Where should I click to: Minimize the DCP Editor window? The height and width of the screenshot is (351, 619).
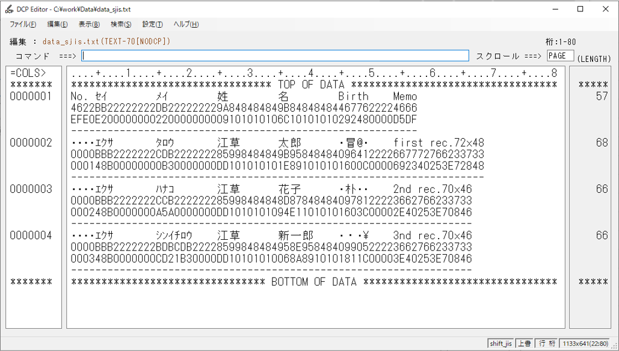point(555,9)
